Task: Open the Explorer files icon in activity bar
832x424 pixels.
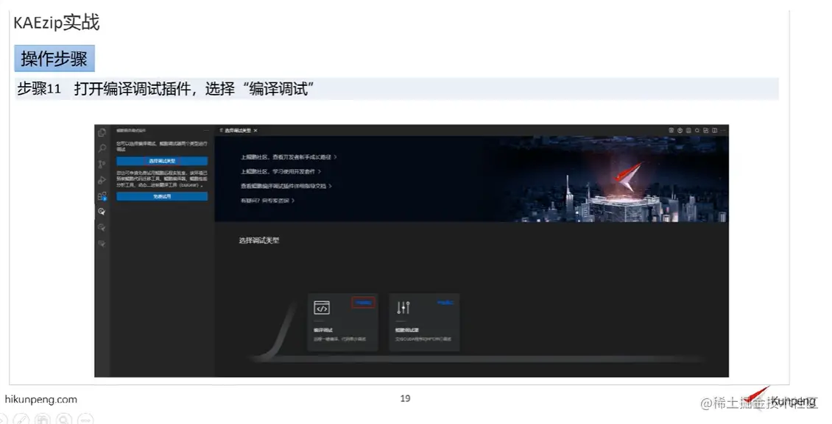Action: [x=102, y=132]
